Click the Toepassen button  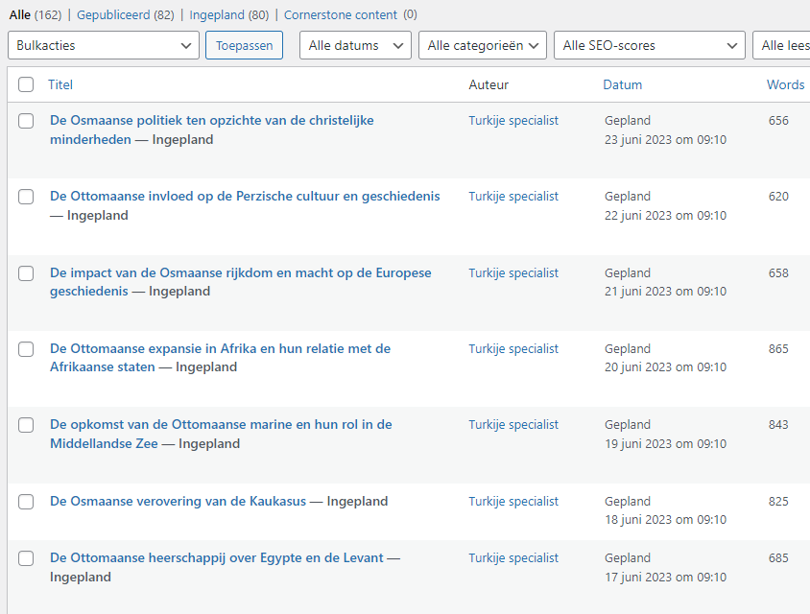tap(244, 45)
